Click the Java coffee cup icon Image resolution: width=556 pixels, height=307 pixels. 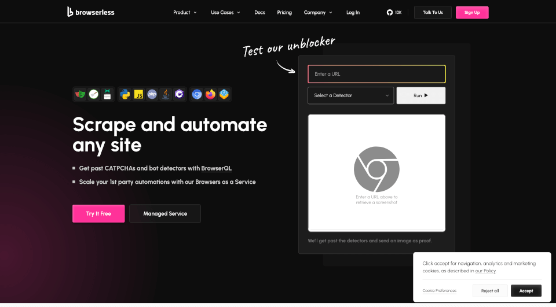(166, 94)
